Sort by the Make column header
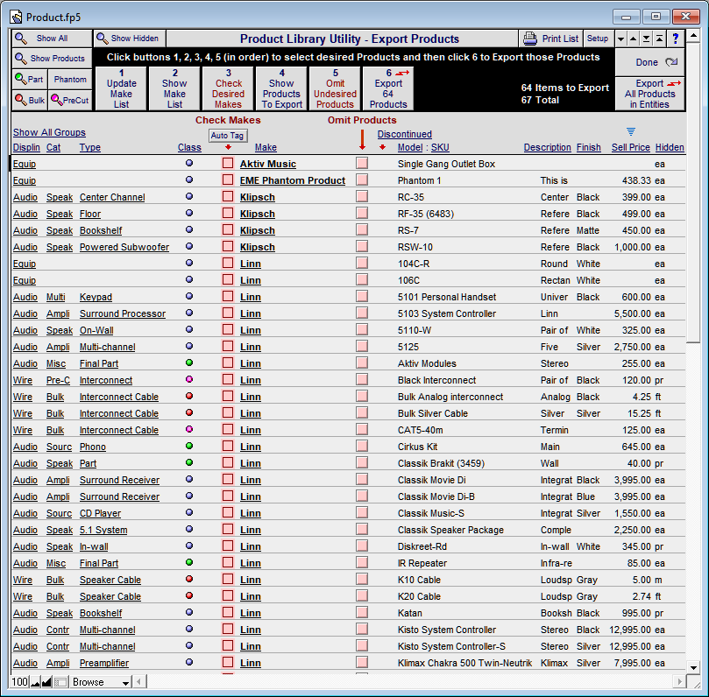The width and height of the screenshot is (709, 697). tap(266, 147)
